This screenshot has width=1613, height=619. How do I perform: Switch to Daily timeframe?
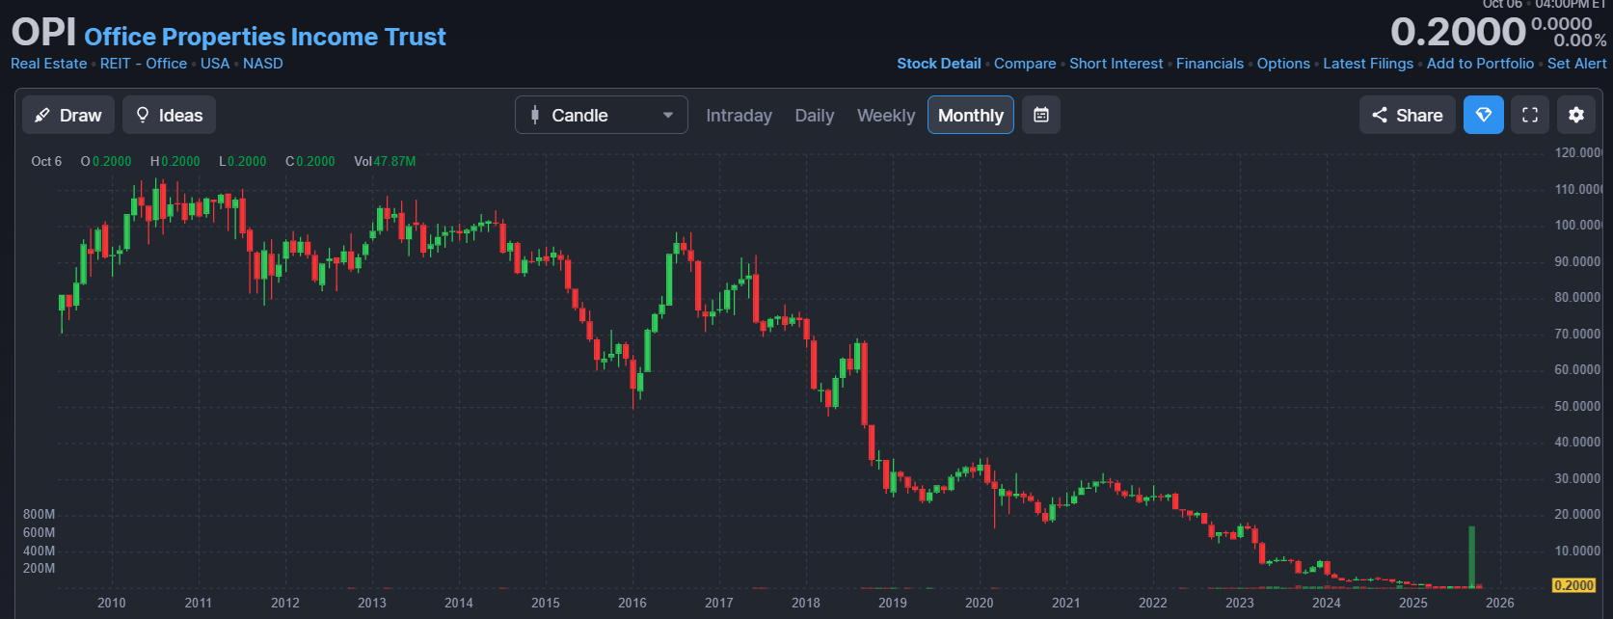pos(815,115)
